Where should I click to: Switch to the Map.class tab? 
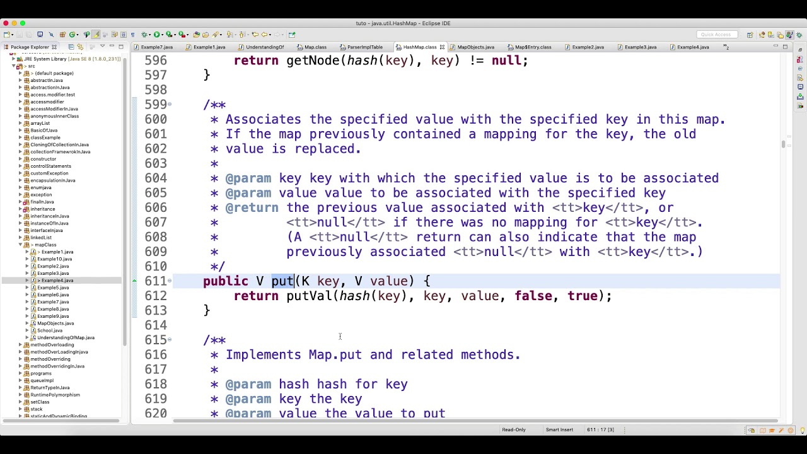pos(315,47)
